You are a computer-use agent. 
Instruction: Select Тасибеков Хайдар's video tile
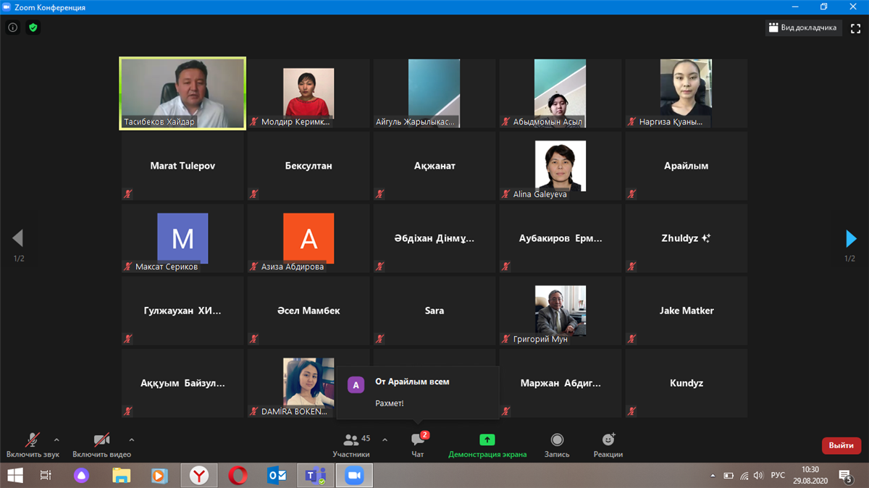coord(182,93)
